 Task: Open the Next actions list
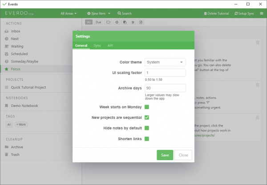[x=15, y=39]
